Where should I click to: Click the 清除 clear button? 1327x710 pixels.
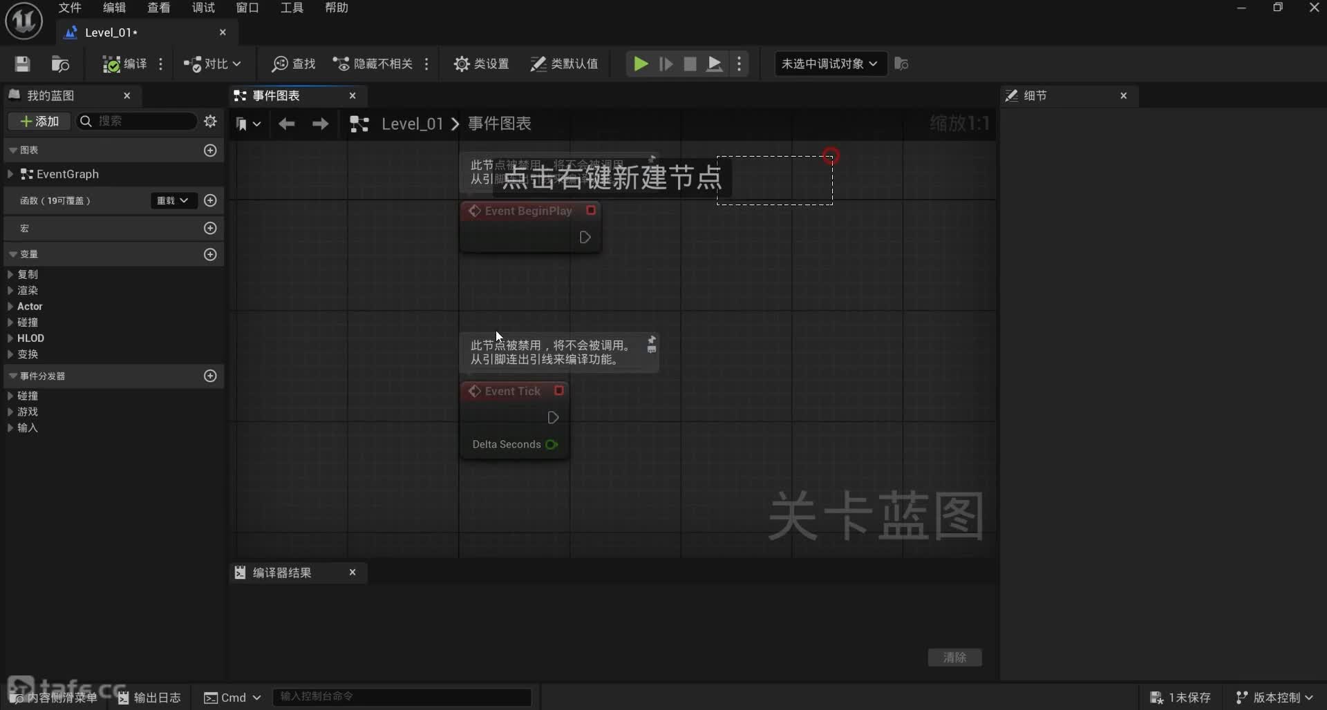tap(954, 658)
